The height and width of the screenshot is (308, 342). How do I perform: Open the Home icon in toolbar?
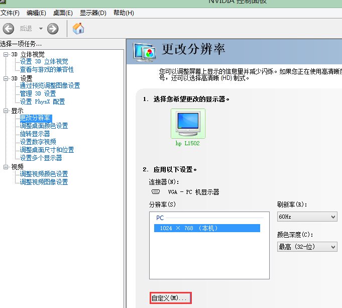[78, 28]
